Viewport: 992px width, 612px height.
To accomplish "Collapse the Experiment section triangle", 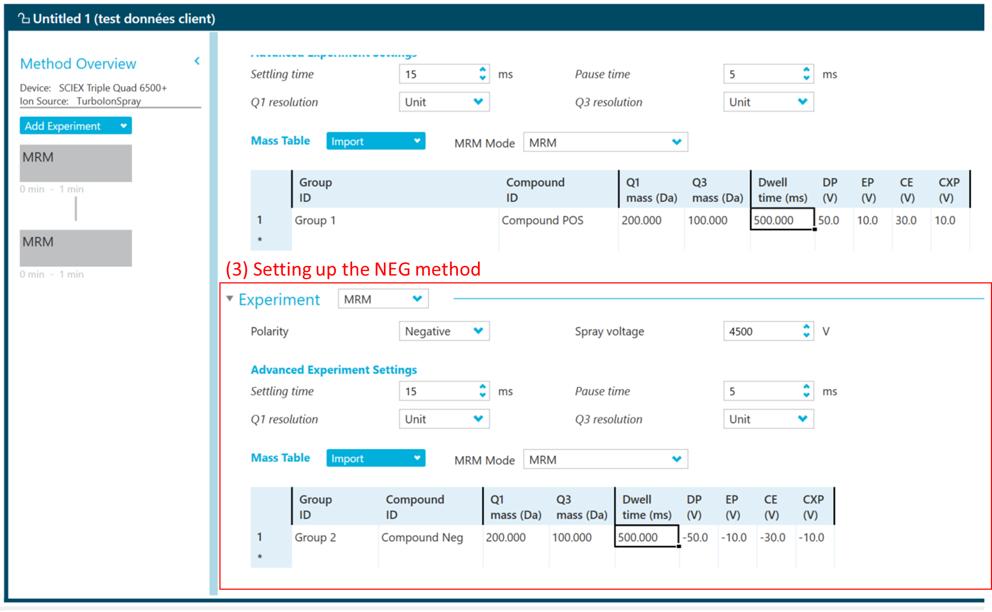I will [x=230, y=299].
